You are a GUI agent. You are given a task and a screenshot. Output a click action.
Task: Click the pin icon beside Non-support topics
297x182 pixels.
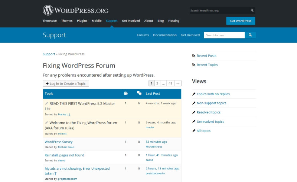click(193, 103)
